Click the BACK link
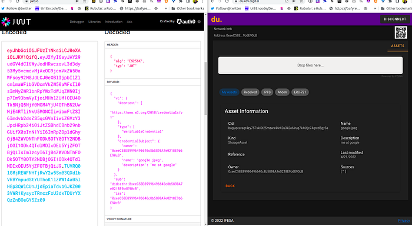The width and height of the screenshot is (412, 226). [x=230, y=186]
